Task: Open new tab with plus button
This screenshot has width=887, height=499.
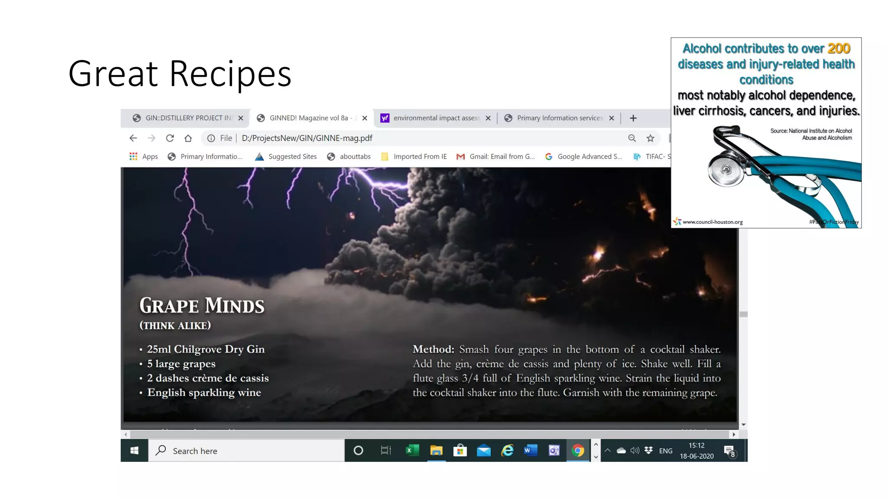Action: [x=633, y=118]
